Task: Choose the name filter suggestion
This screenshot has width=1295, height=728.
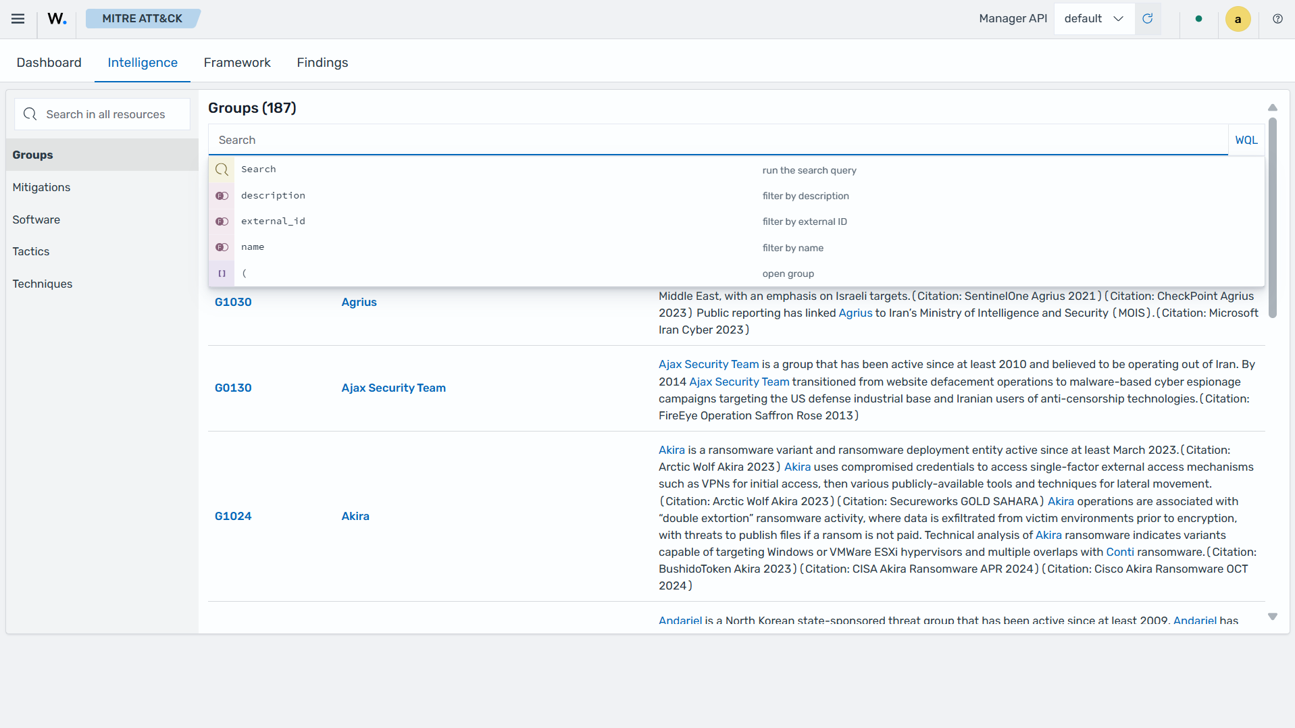Action: [x=736, y=247]
